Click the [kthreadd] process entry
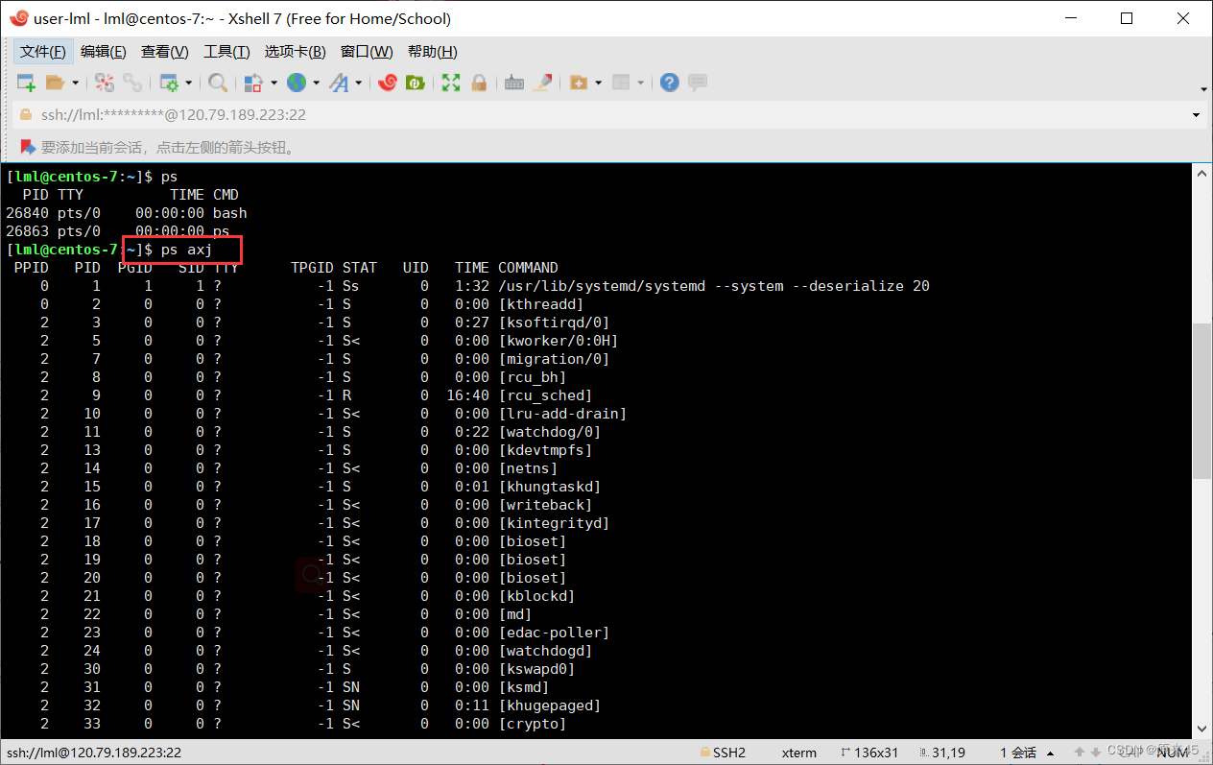 tap(541, 304)
